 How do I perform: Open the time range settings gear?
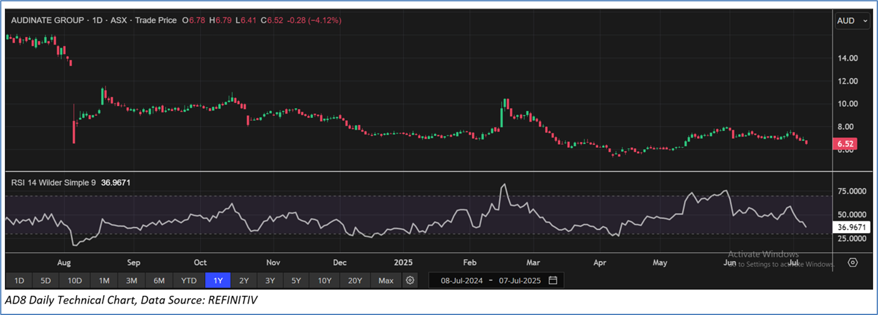click(x=410, y=280)
